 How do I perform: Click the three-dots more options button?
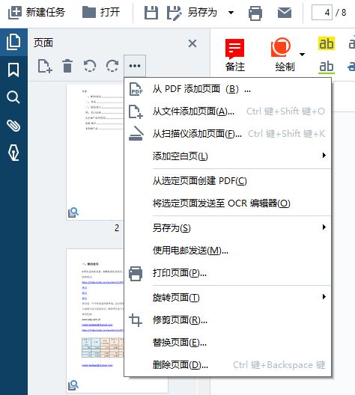(135, 66)
